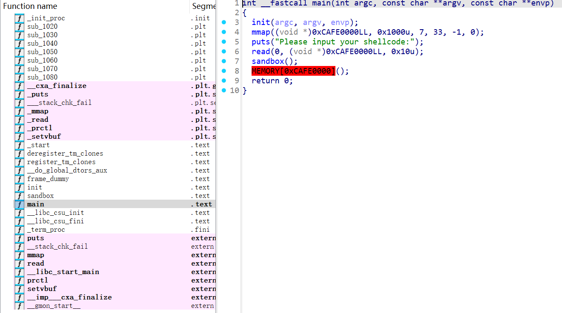The height and width of the screenshot is (313, 562).
Task: Select the function icon for __do_global_dtors_aux
Action: click(x=19, y=170)
